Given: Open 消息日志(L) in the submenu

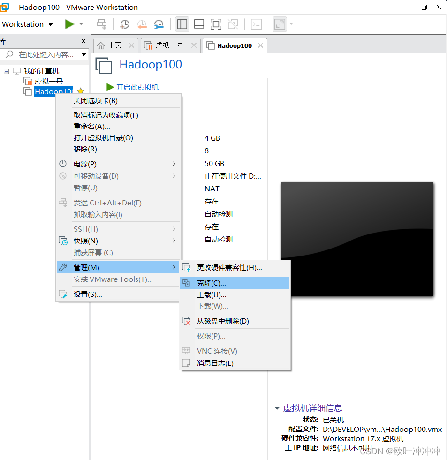Looking at the screenshot, I should [235, 363].
